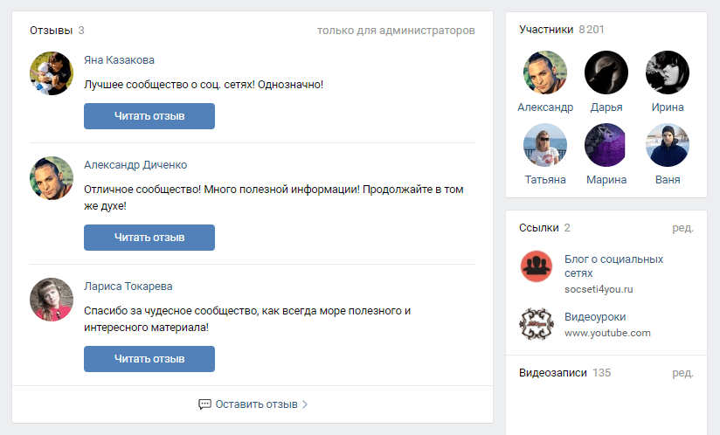
Task: Open member Ирина's black-and-white avatar
Action: point(668,72)
